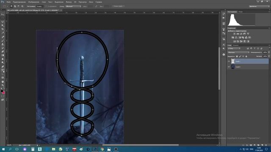
Task: Select the Healing Brush tool
Action: tap(3, 37)
